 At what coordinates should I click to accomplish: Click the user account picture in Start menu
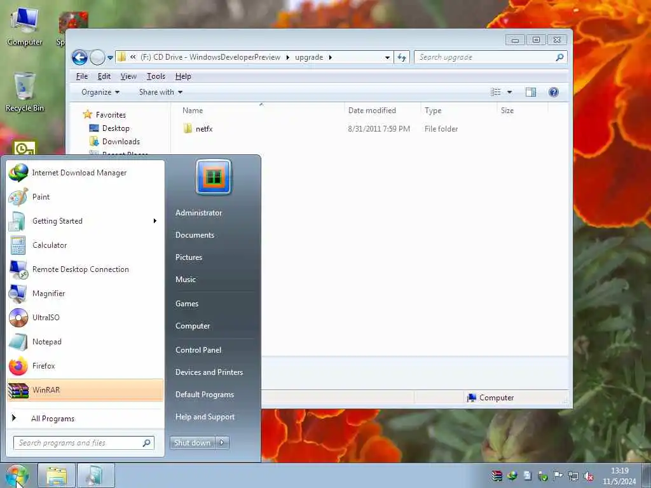click(x=214, y=177)
